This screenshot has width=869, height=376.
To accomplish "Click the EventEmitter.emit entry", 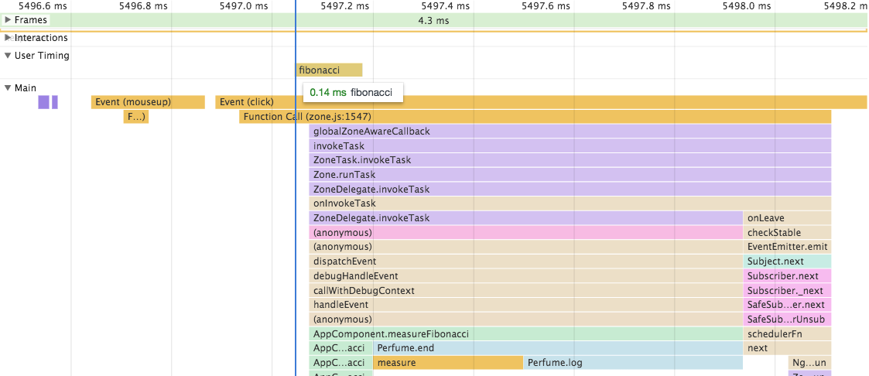I will pos(788,247).
